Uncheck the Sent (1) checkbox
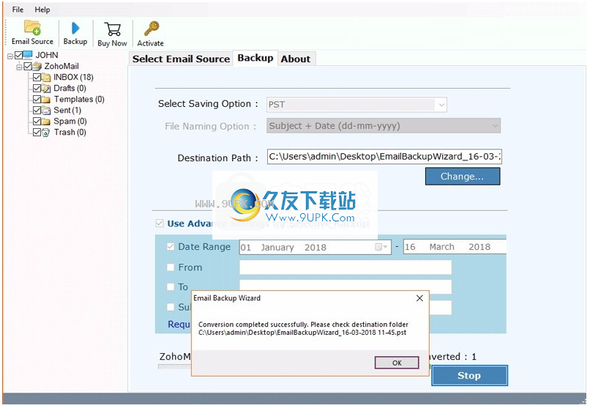Viewport: 590px width, 411px height. pos(37,110)
